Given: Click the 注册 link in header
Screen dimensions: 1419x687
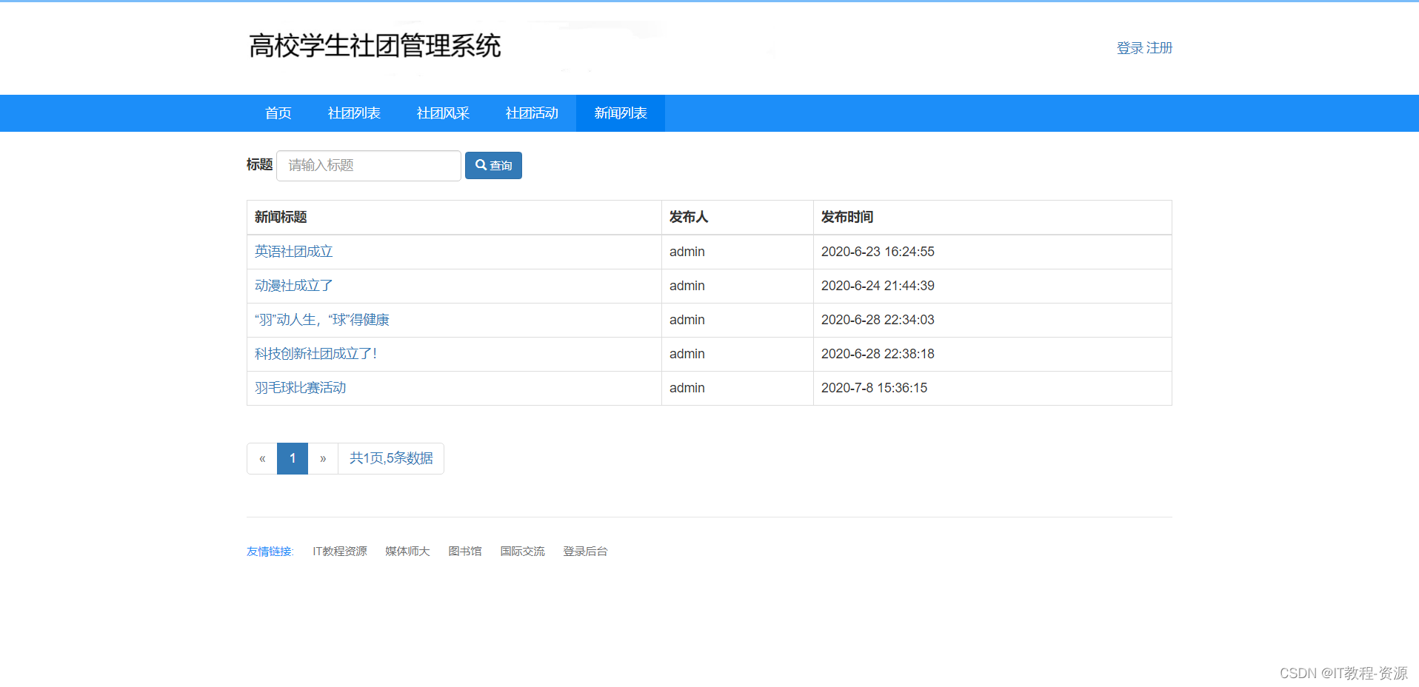Looking at the screenshot, I should [1160, 48].
